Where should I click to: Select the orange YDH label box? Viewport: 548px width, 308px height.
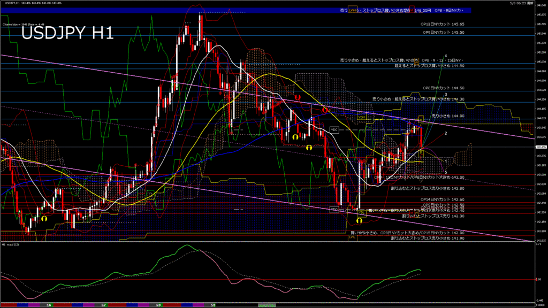pyautogui.click(x=362, y=117)
